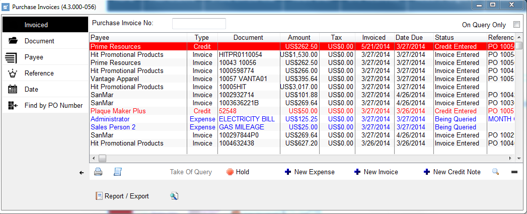Click the folder icon next to Document
The image size is (527, 214).
tap(13, 41)
